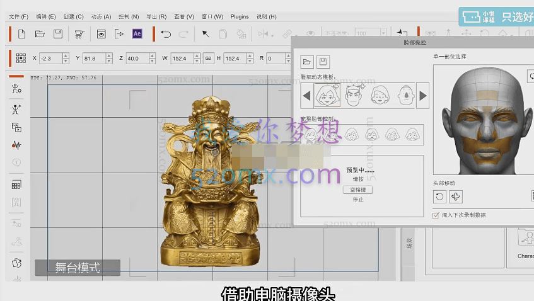Click the export arrow icon
The width and height of the screenshot is (534, 301).
pyautogui.click(x=119, y=34)
